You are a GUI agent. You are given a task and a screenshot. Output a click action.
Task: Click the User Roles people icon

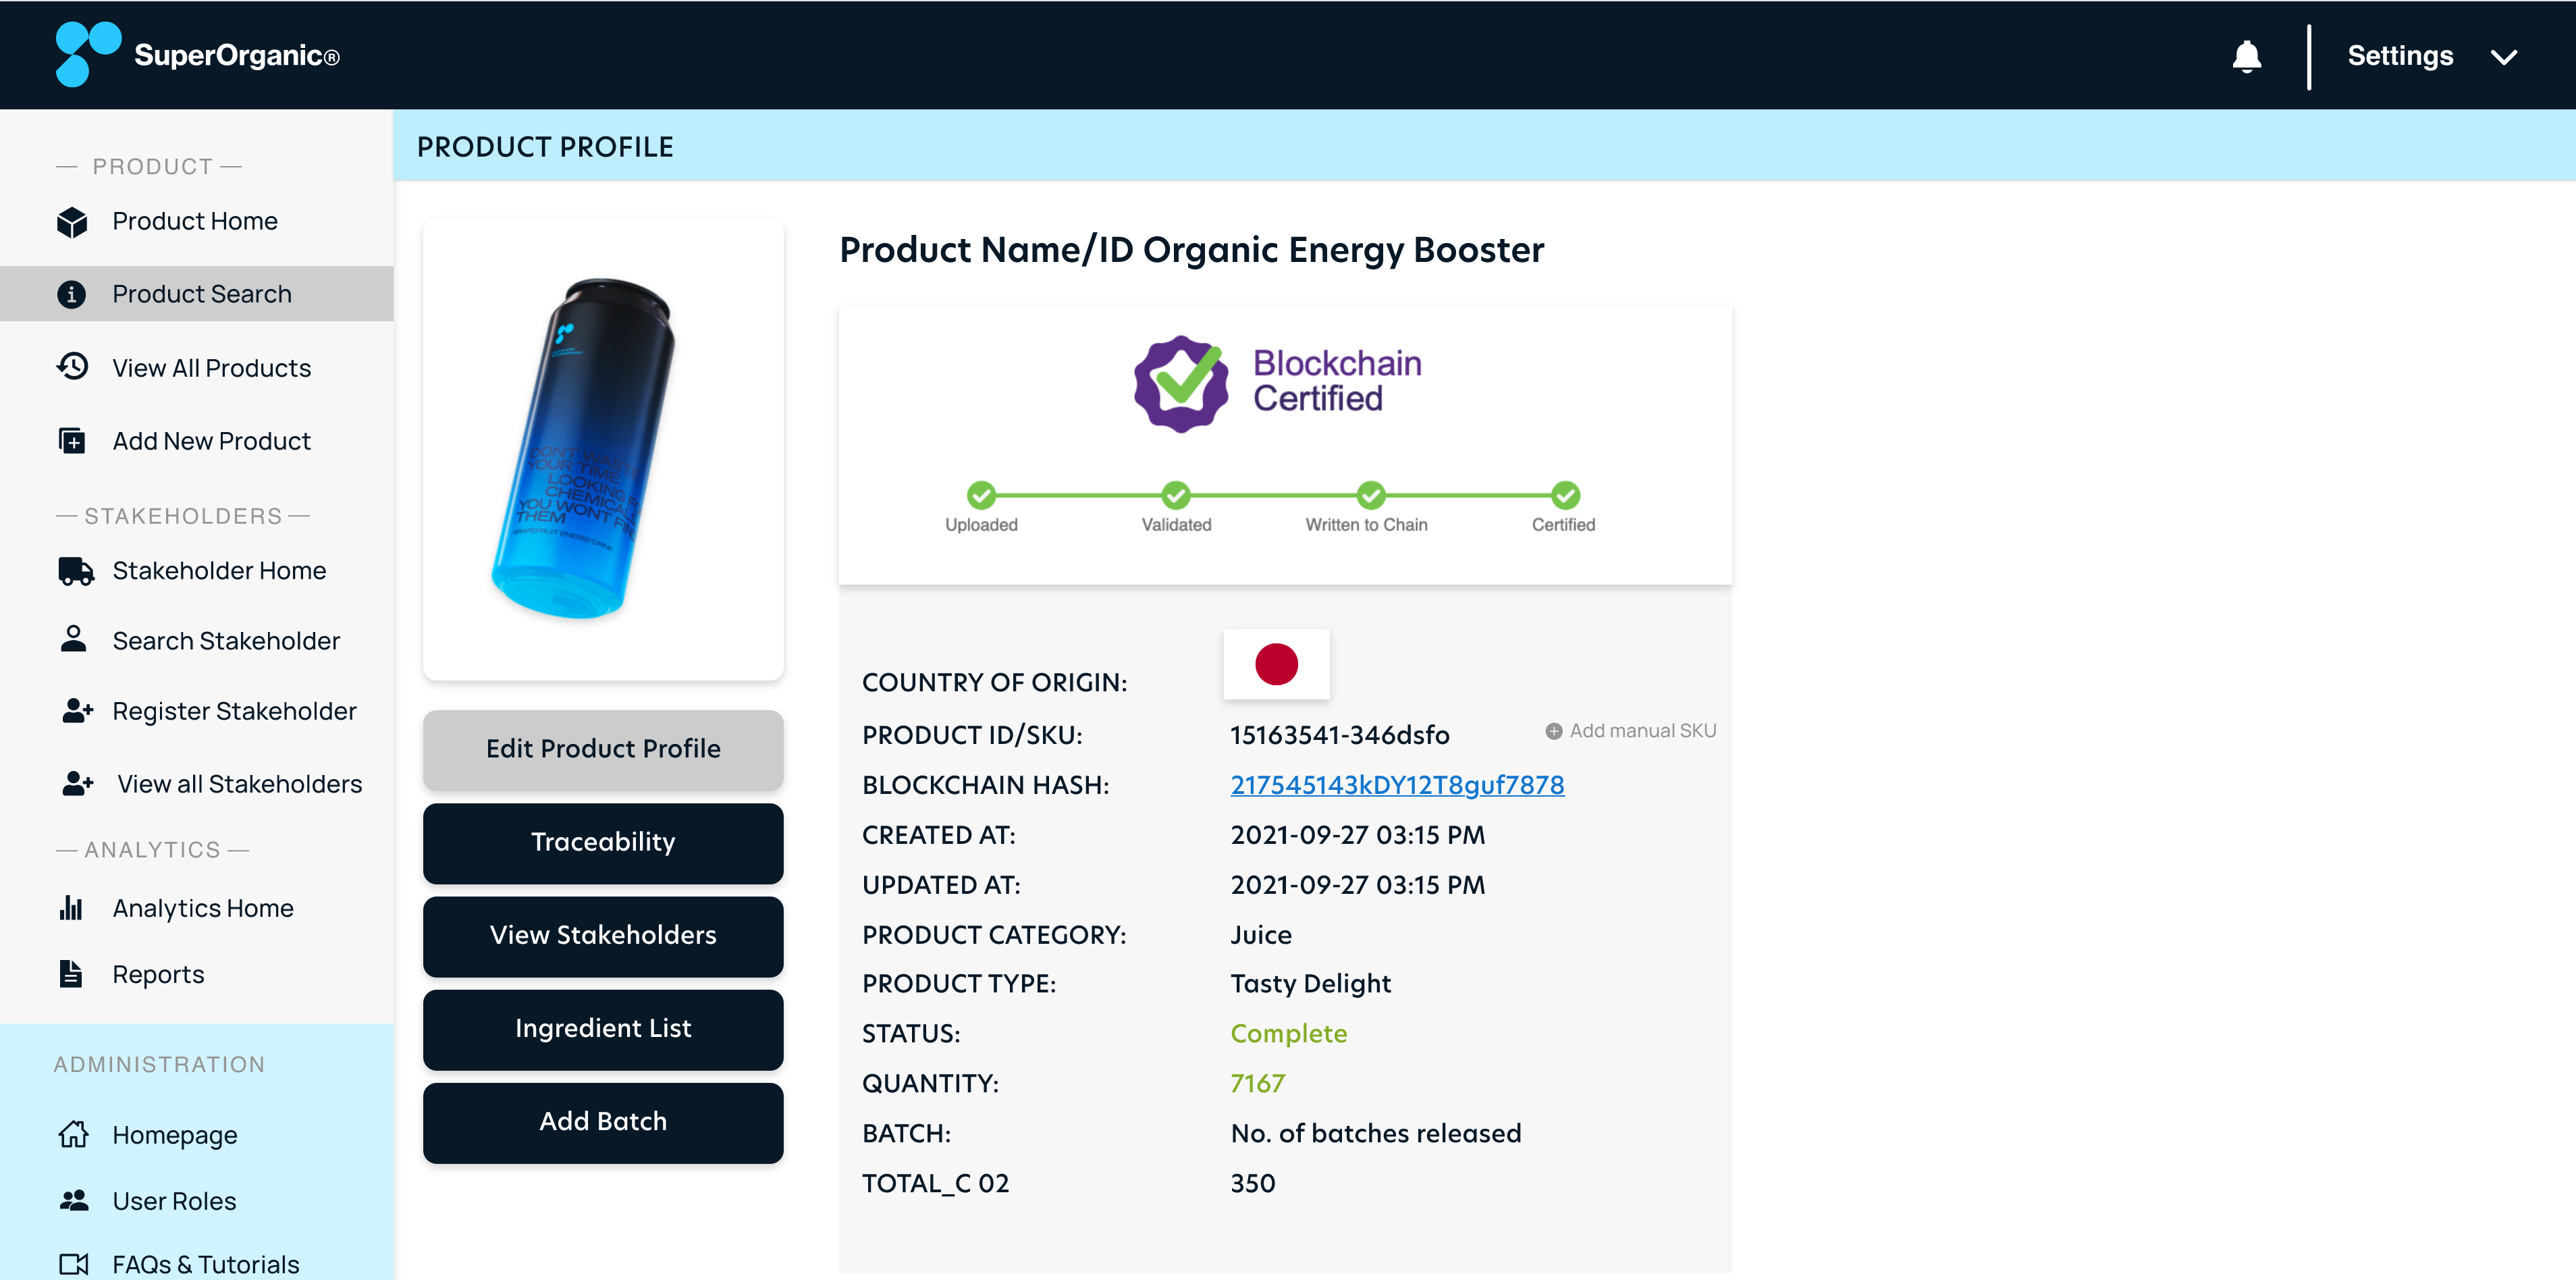(74, 1200)
